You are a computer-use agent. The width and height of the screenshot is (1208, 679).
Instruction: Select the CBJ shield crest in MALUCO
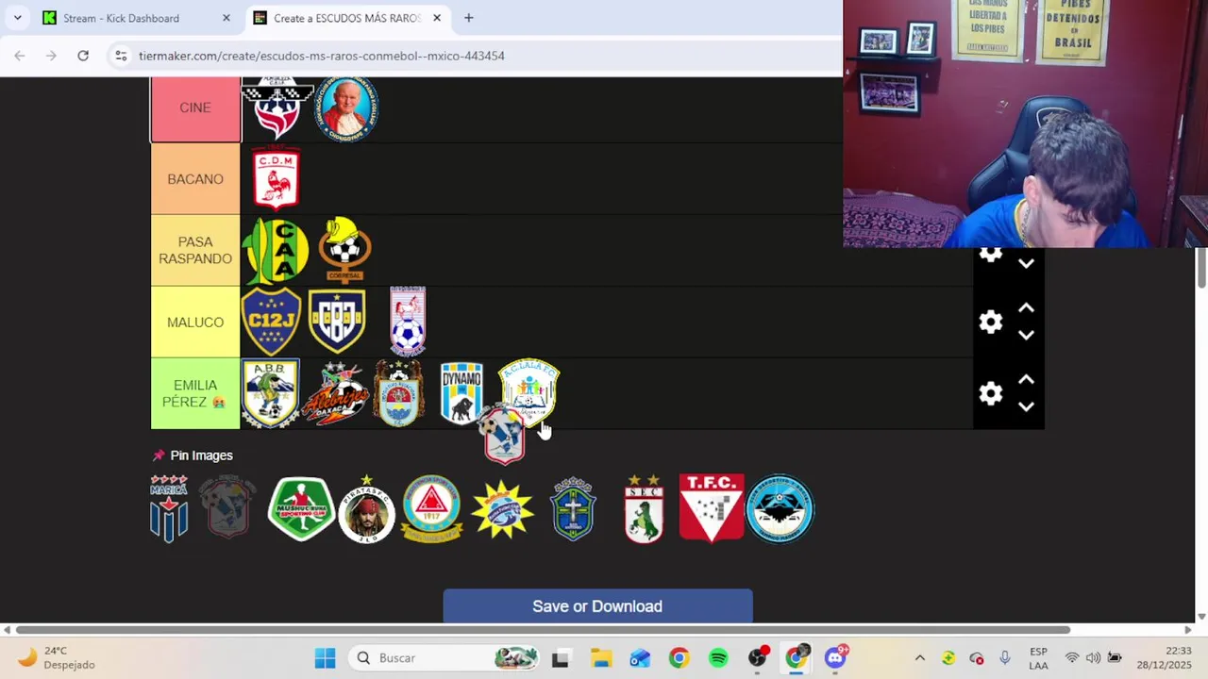[x=337, y=322]
